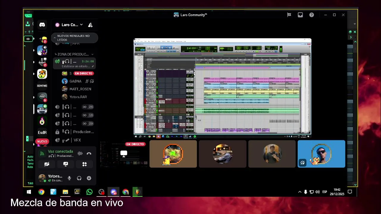Screen dimensions: 381x214
Task: Open the EsdR server icon
Action: pyautogui.click(x=42, y=133)
